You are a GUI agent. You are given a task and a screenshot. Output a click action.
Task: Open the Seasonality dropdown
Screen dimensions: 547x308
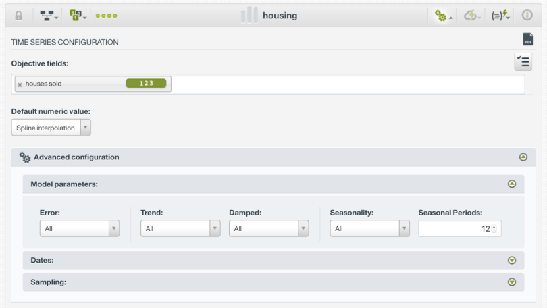point(370,229)
